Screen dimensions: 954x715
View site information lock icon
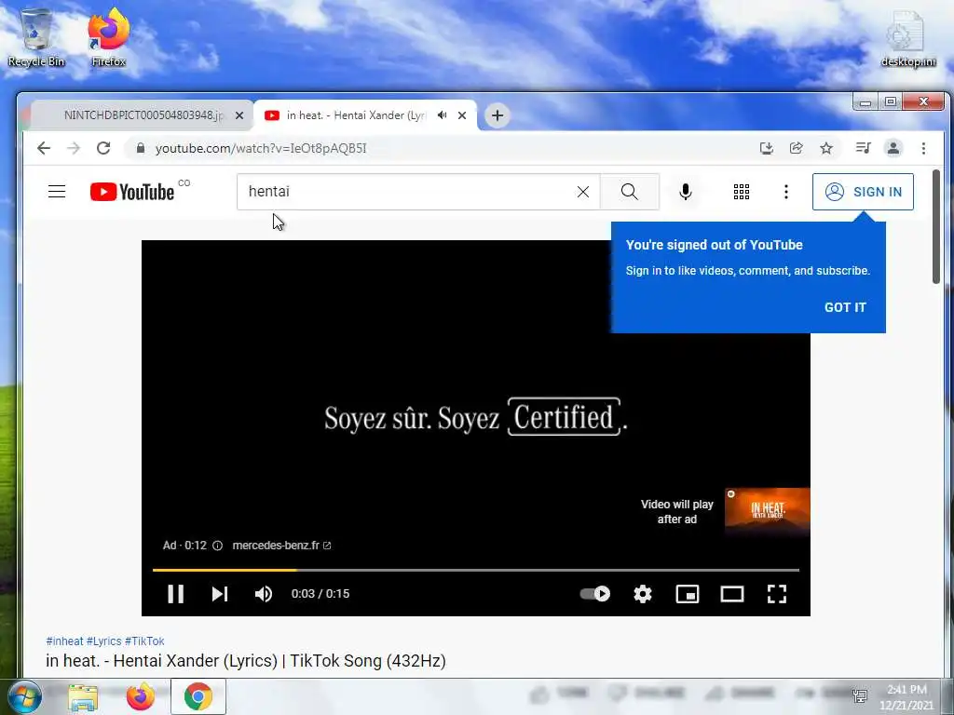[141, 148]
